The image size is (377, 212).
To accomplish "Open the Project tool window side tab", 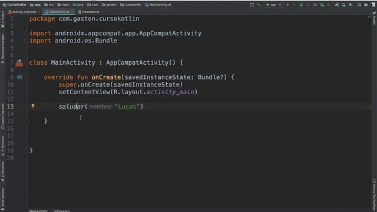I will pos(2,19).
